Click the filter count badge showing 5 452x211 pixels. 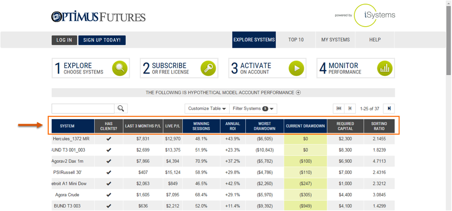pyautogui.click(x=265, y=108)
